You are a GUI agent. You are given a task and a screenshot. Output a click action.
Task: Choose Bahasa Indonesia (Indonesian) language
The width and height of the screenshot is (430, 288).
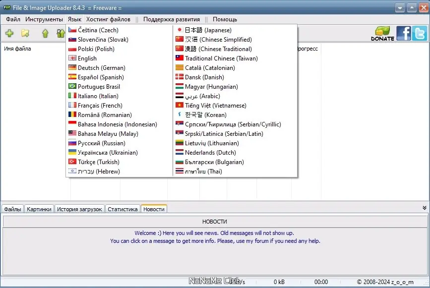point(120,124)
